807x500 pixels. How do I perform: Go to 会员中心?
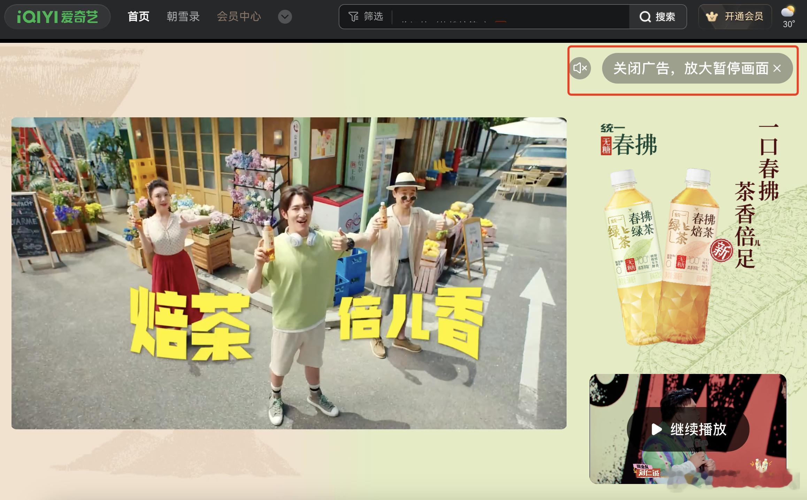pos(239,16)
